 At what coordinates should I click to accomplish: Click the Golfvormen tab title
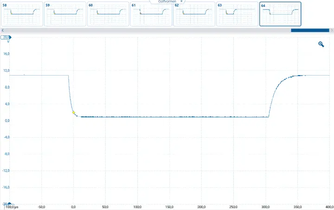(167, 2)
